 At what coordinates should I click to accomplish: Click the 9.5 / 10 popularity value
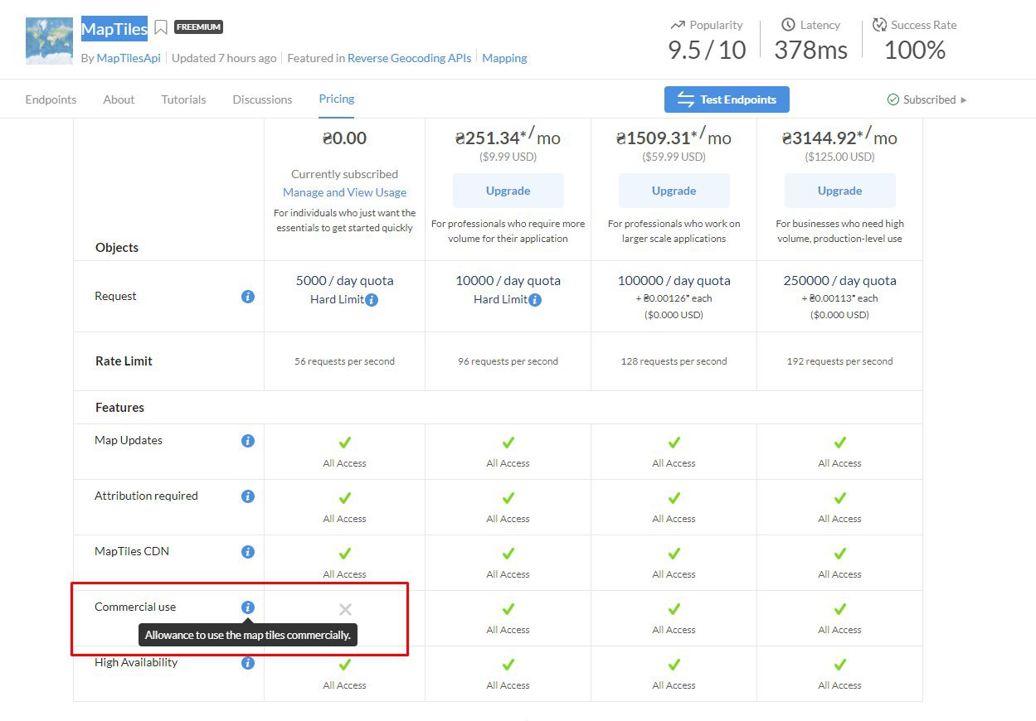pyautogui.click(x=708, y=51)
